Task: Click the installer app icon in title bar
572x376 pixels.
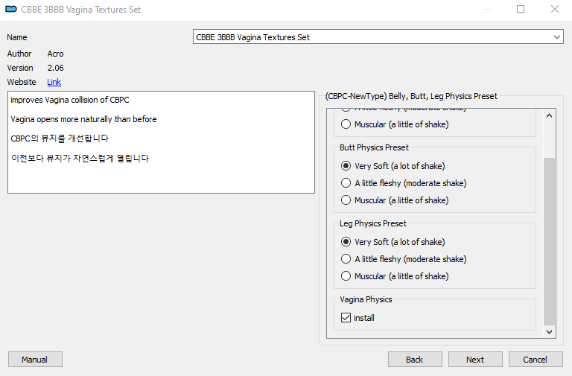Action: coord(11,9)
